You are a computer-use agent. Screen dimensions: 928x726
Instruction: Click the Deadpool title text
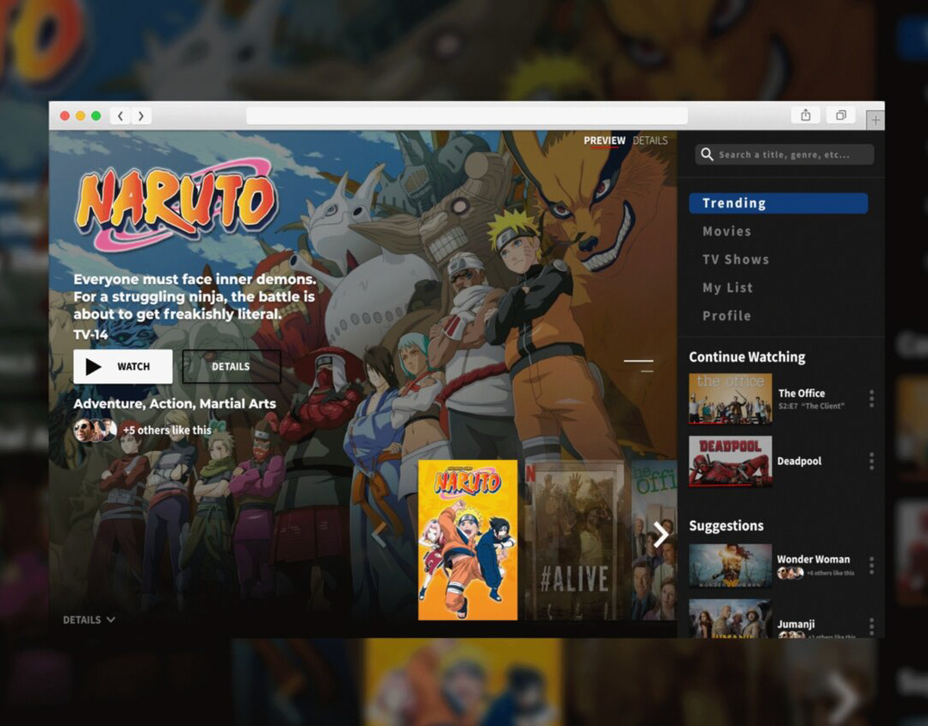pyautogui.click(x=799, y=462)
